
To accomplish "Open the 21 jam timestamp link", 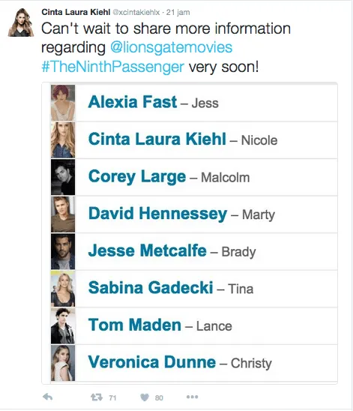I will point(178,12).
